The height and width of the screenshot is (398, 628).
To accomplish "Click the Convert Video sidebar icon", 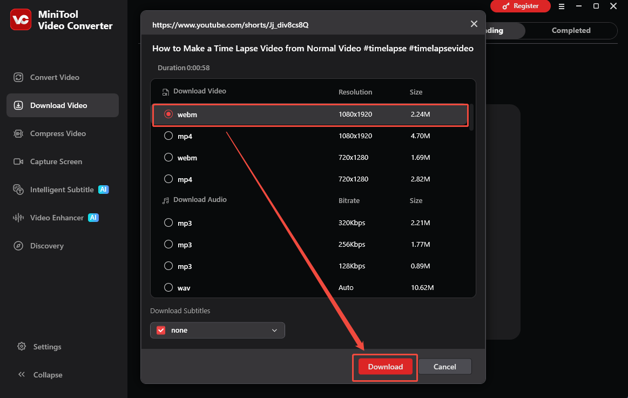I will coord(18,77).
